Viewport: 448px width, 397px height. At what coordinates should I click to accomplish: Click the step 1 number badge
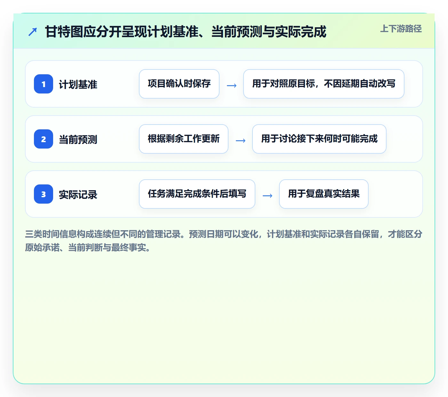(44, 84)
